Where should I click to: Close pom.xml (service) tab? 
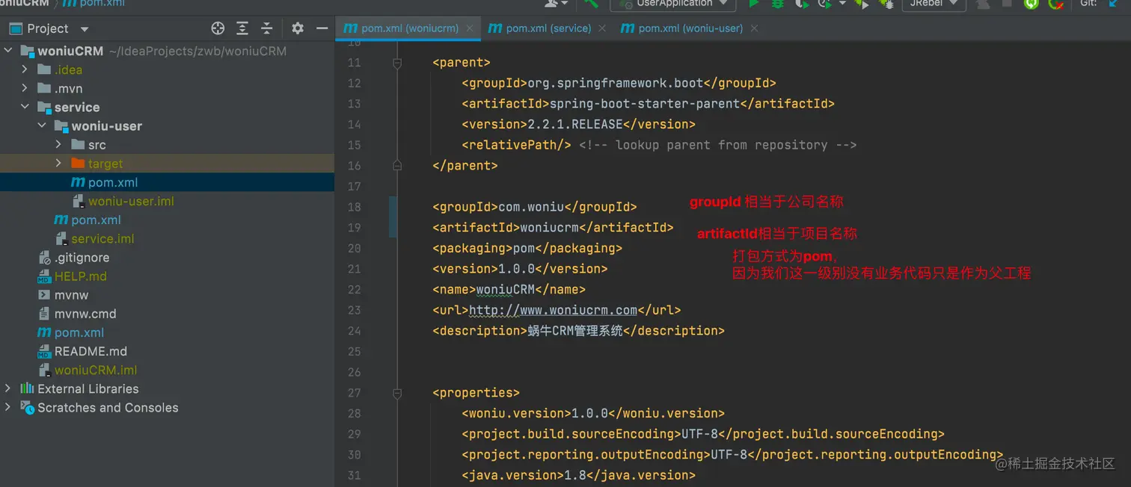tap(604, 28)
